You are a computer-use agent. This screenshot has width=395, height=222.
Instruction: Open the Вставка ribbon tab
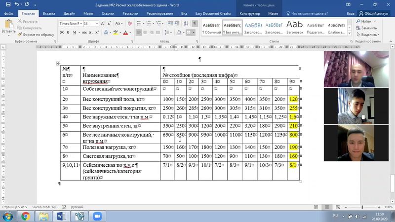point(49,14)
